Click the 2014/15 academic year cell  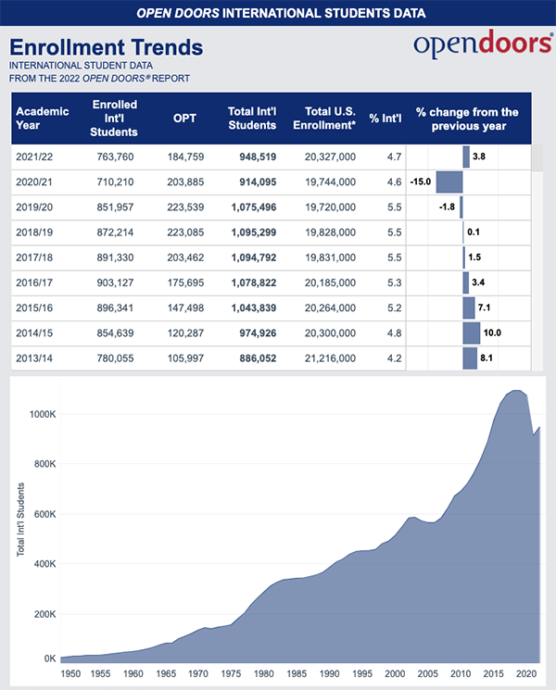34,333
